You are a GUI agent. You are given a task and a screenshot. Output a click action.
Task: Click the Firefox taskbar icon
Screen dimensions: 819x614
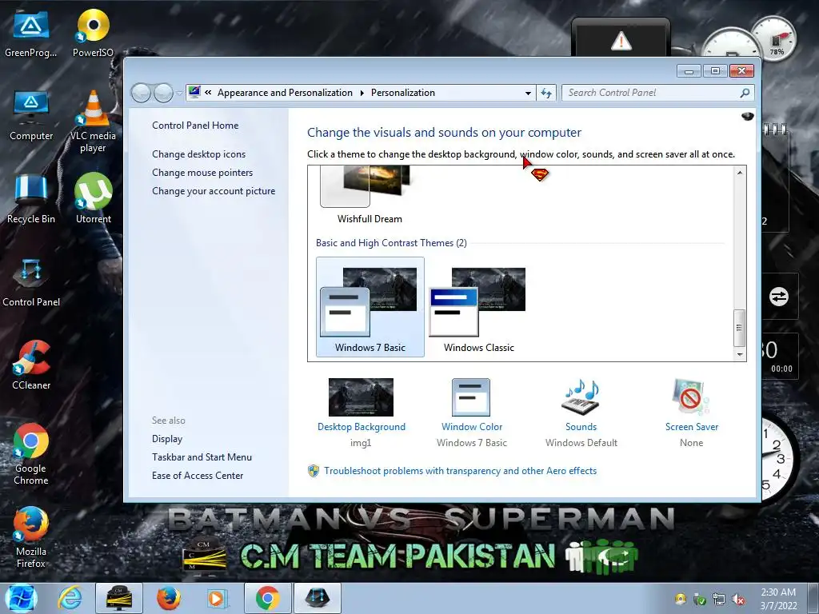(x=169, y=598)
